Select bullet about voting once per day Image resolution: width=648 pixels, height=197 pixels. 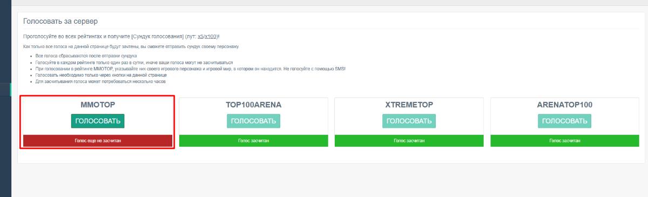pos(134,63)
